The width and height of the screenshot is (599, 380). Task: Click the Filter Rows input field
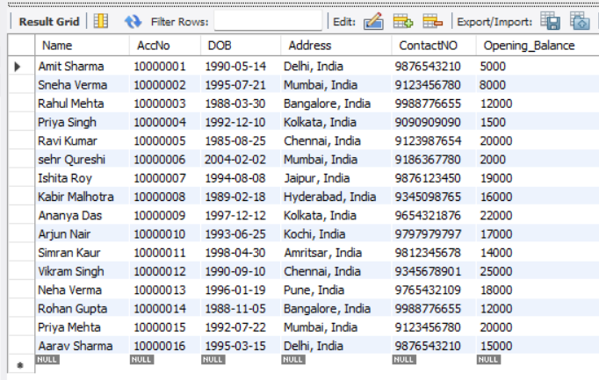[268, 21]
